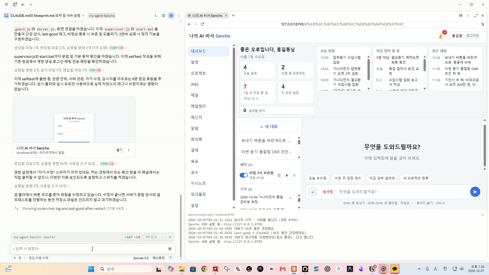Open a new embedded browser tab
Image resolution: width=489 pixels, height=275 pixels.
click(233, 16)
